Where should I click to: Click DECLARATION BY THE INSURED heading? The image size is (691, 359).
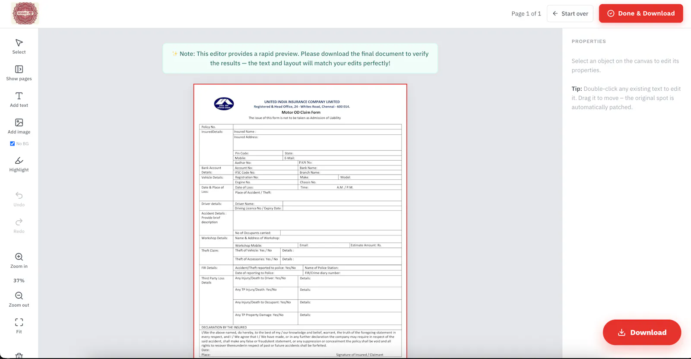click(224, 327)
